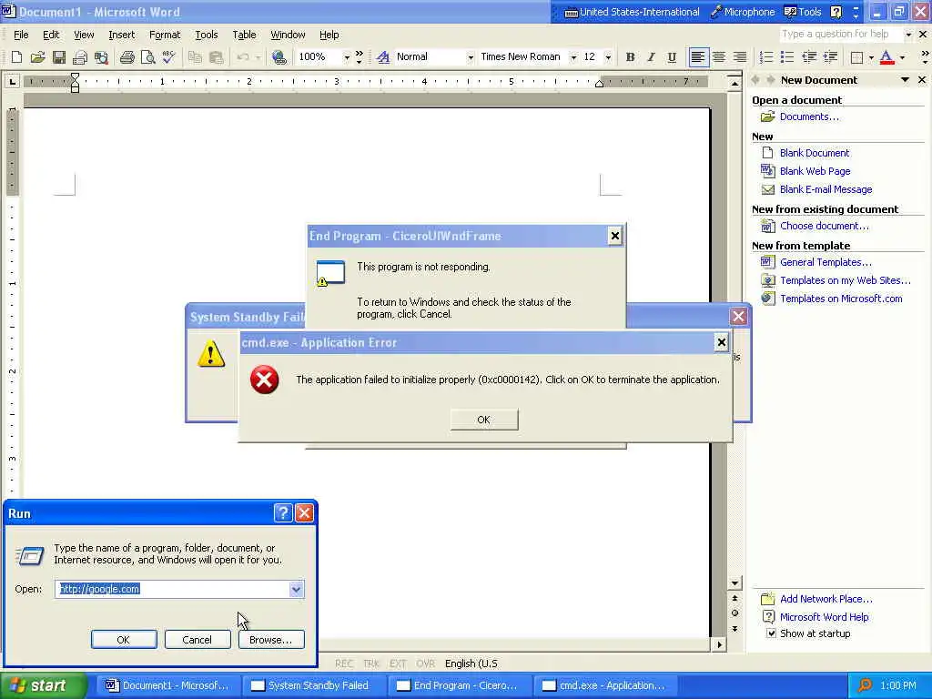Image resolution: width=932 pixels, height=699 pixels.
Task: Switch to cmd.exe Application taskbar item
Action: pyautogui.click(x=605, y=685)
